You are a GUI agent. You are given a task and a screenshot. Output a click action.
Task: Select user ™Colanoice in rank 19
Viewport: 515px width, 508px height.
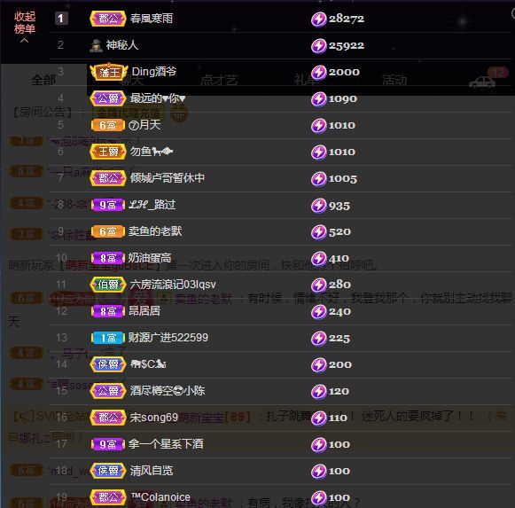tap(160, 497)
